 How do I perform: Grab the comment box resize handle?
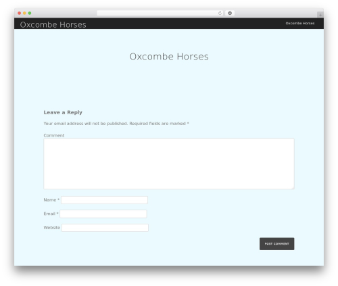pos(293,187)
